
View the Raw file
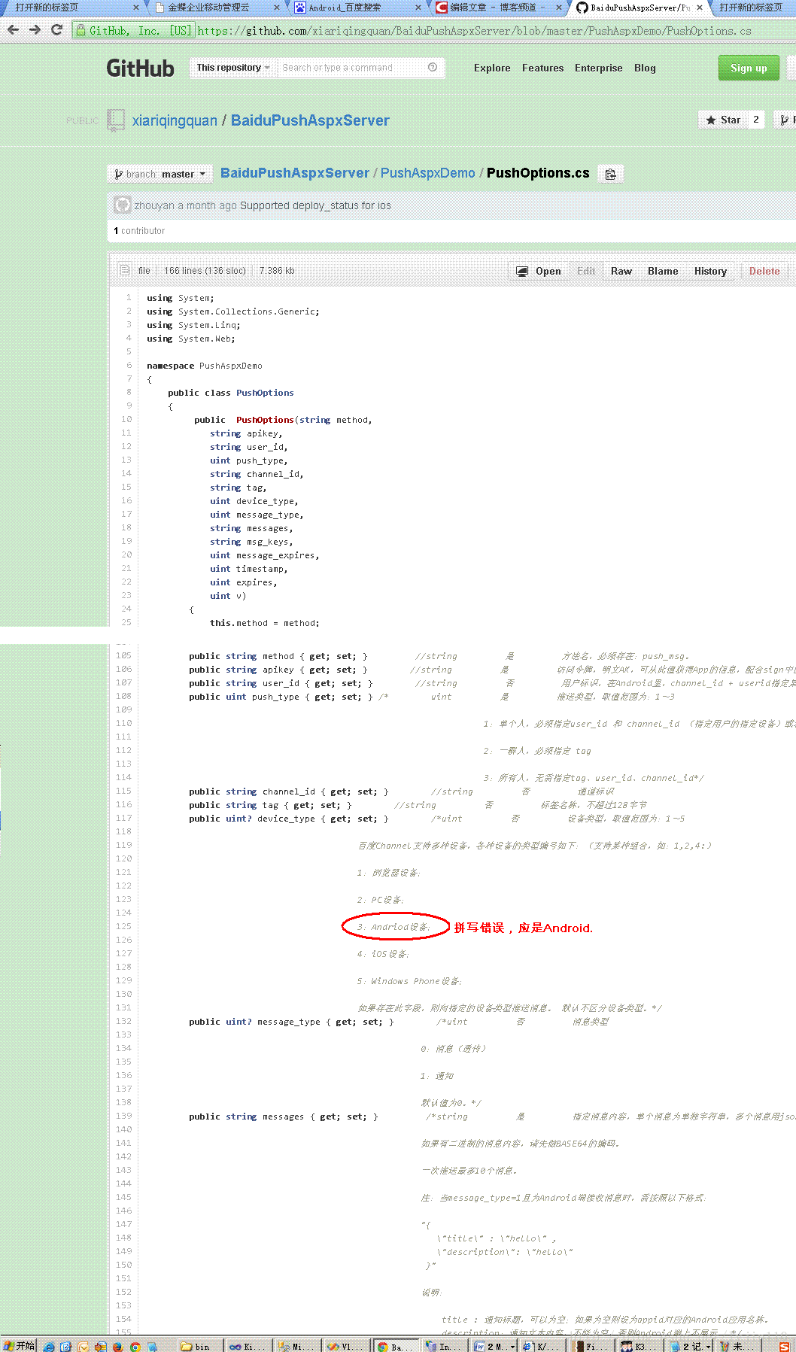[621, 271]
